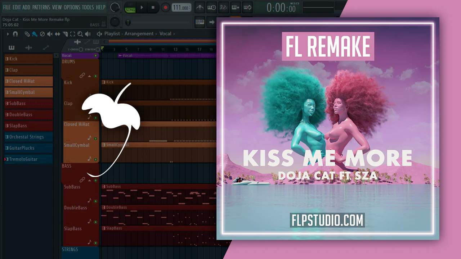Open playlist options menu arrow

point(8,34)
